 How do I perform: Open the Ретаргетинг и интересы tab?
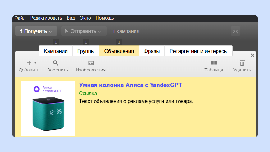click(198, 51)
